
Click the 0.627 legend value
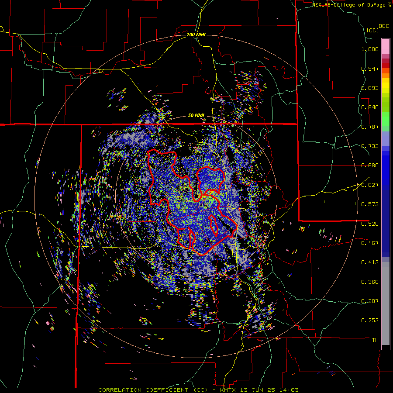[370, 185]
